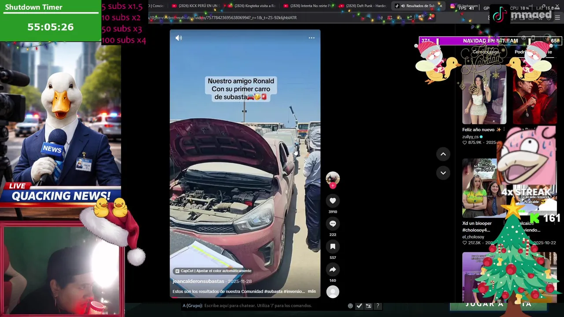Open the jeancalderonsubastas username link
The width and height of the screenshot is (564, 317).
tap(198, 281)
